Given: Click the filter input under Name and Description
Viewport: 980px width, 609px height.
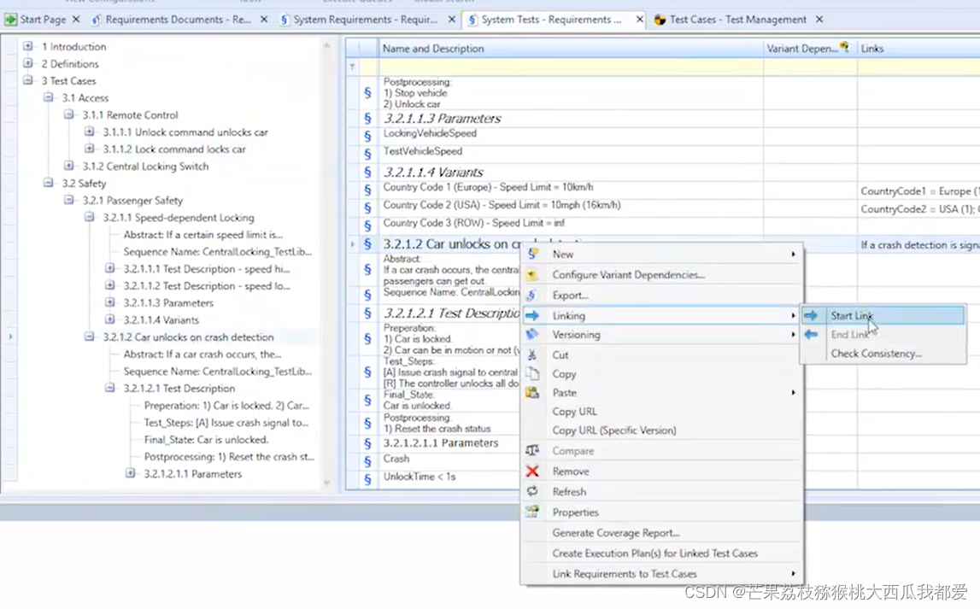Looking at the screenshot, I should [570, 67].
